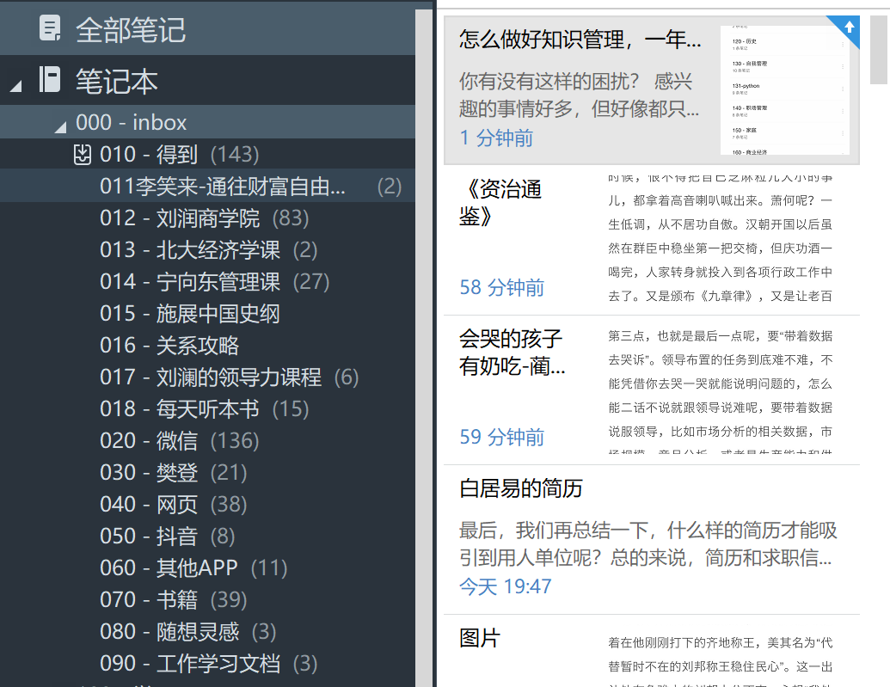The width and height of the screenshot is (890, 687).
Task: Open notebook 080 - 随想灵感
Action: [x=208, y=631]
